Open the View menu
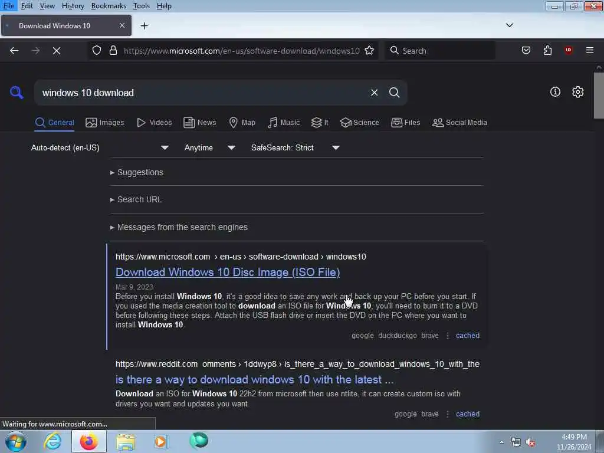Screen dimensions: 604x453 point(47,6)
